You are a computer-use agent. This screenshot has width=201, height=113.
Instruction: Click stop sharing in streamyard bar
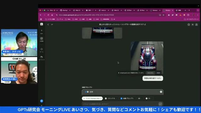click(x=150, y=73)
